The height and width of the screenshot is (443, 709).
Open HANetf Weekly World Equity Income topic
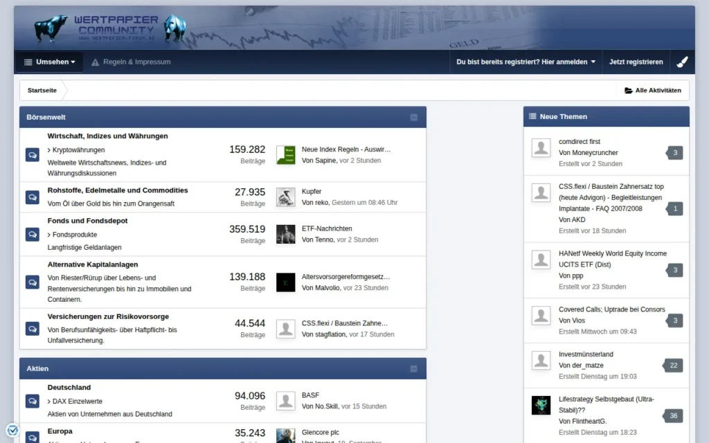point(612,259)
